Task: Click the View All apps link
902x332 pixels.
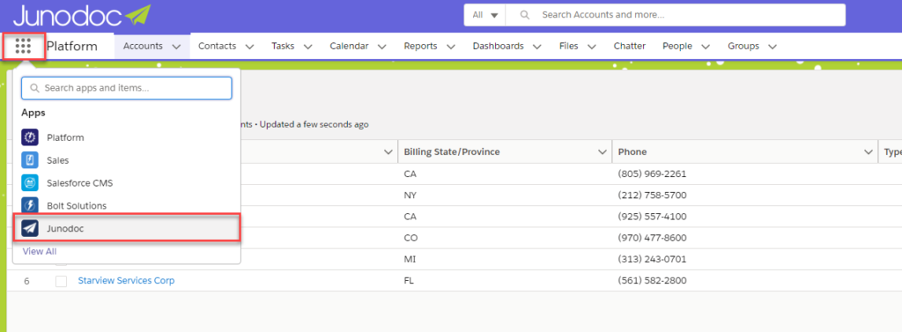Action: tap(39, 252)
